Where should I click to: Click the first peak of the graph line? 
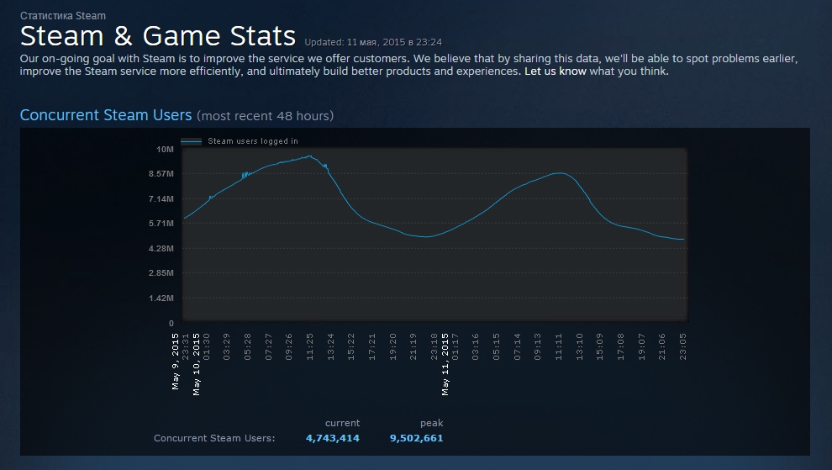(310, 156)
